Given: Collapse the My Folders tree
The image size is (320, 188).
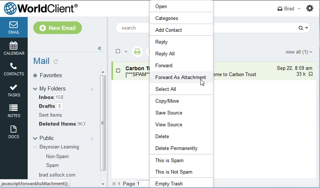Looking at the screenshot, I should [35, 89].
